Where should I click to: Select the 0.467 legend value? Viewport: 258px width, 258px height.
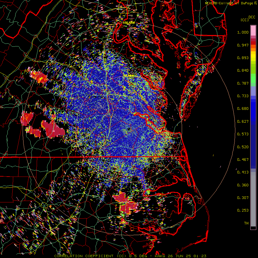pos(243,160)
